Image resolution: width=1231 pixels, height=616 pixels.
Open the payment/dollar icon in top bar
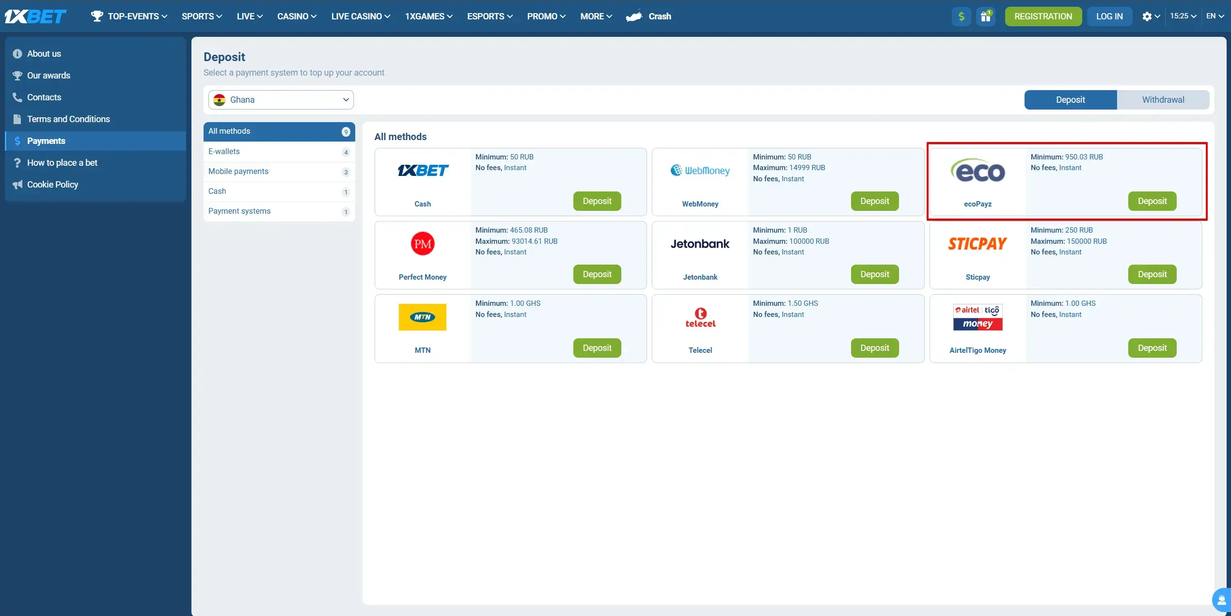(x=962, y=16)
